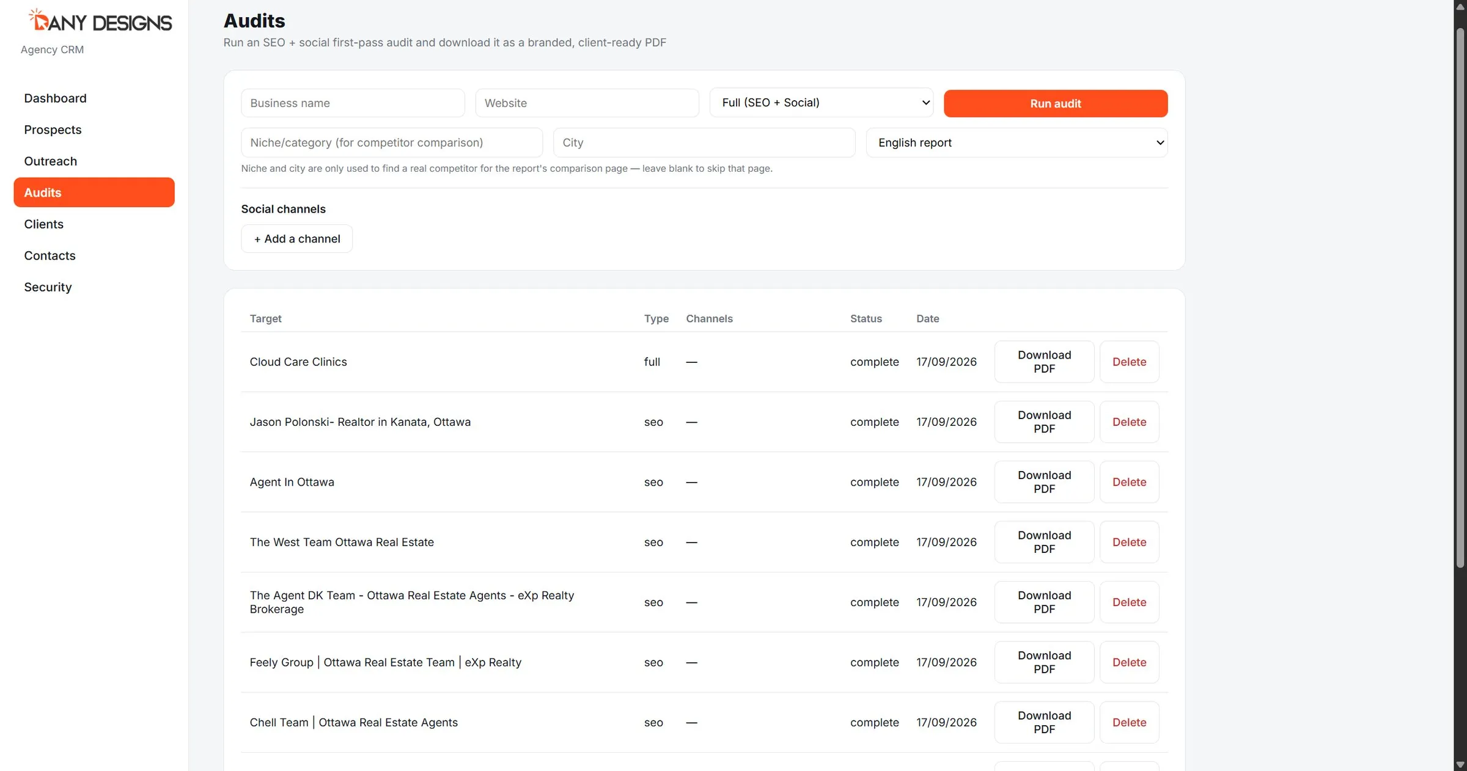1467x771 pixels.
Task: Download PDF for Jason Polonski audit
Action: pyautogui.click(x=1045, y=422)
